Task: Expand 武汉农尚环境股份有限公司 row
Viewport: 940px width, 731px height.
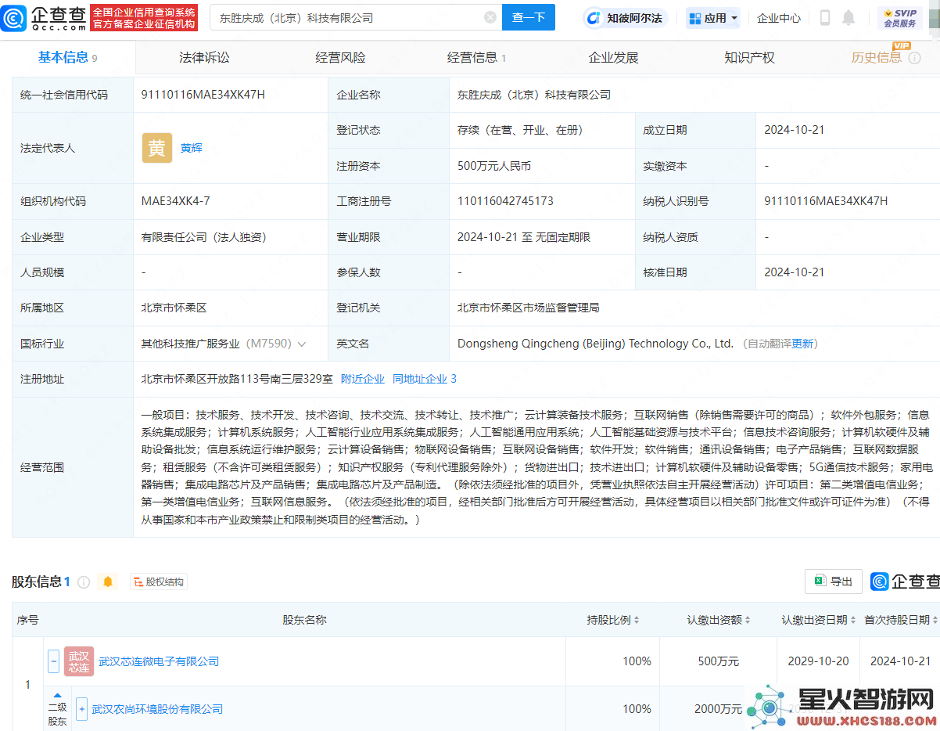Action: coord(81,709)
